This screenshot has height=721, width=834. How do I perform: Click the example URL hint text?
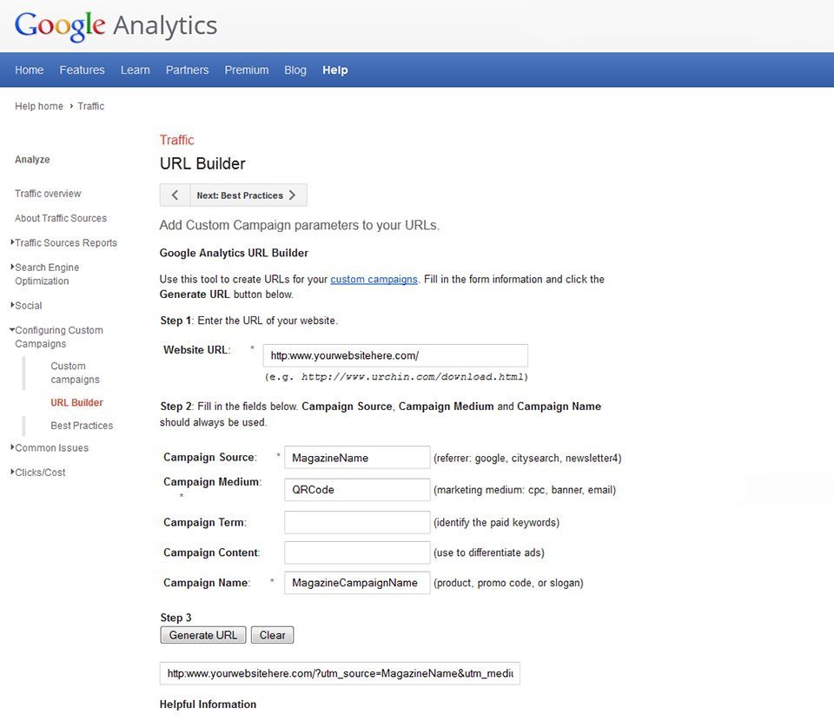396,377
